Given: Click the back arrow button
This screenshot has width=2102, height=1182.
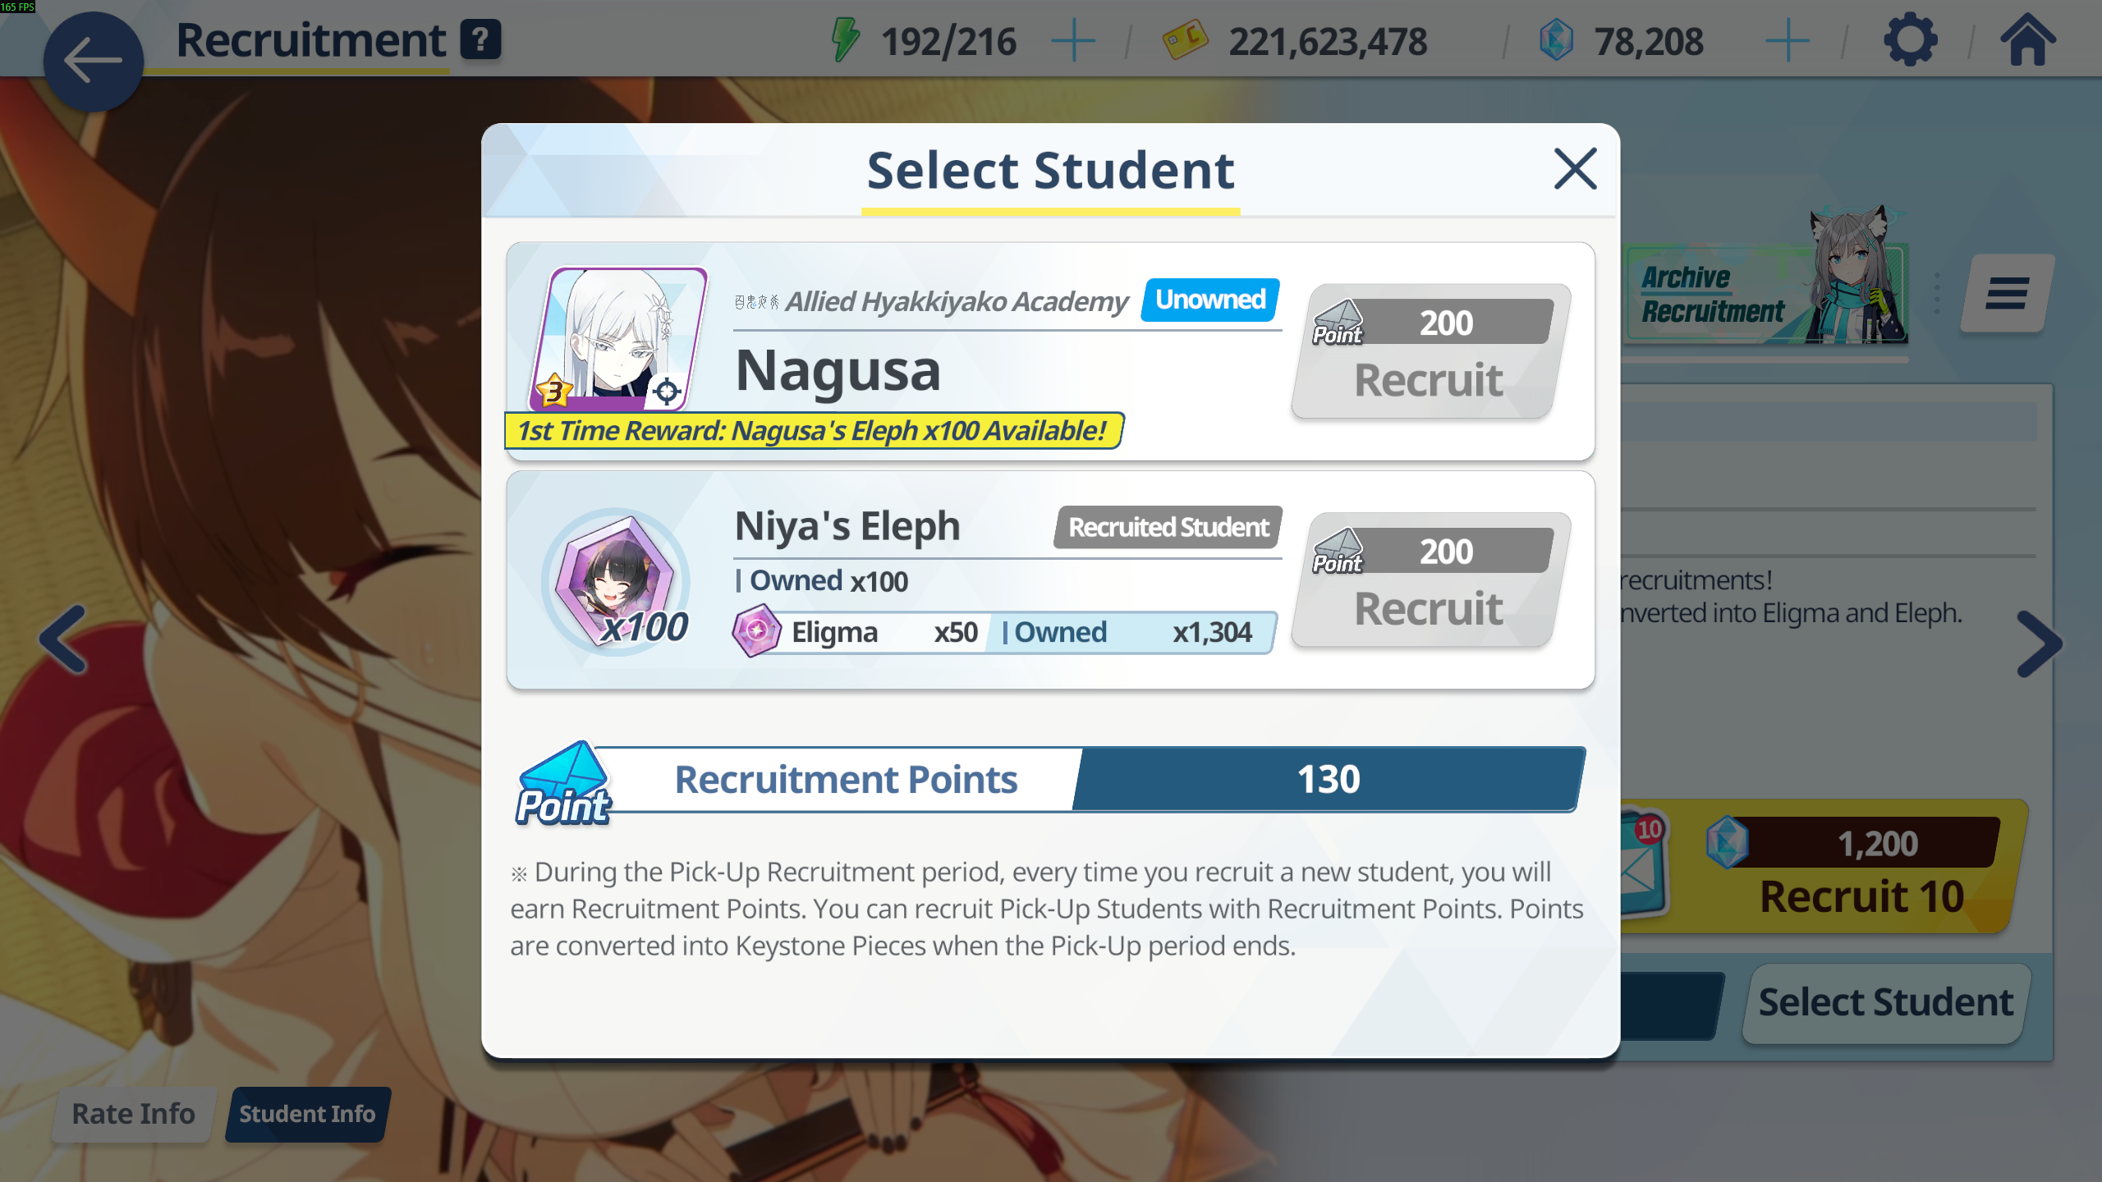Looking at the screenshot, I should coord(93,62).
